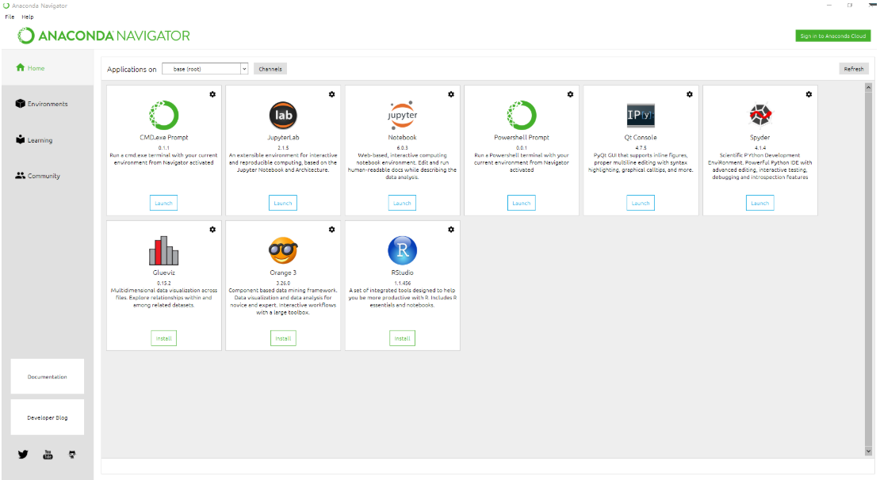Install Glueviz
The height and width of the screenshot is (480, 880).
tap(164, 338)
